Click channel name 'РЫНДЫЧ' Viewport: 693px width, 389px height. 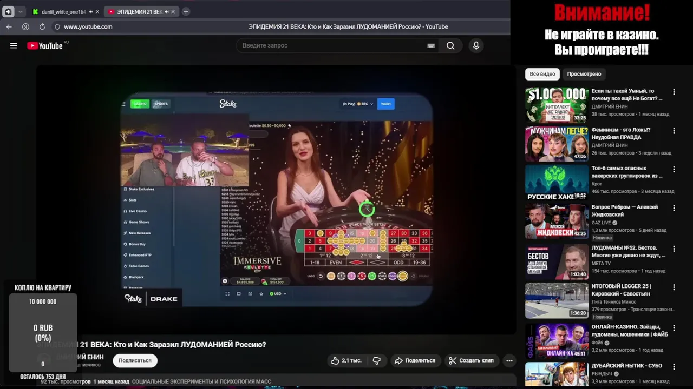[x=602, y=374]
